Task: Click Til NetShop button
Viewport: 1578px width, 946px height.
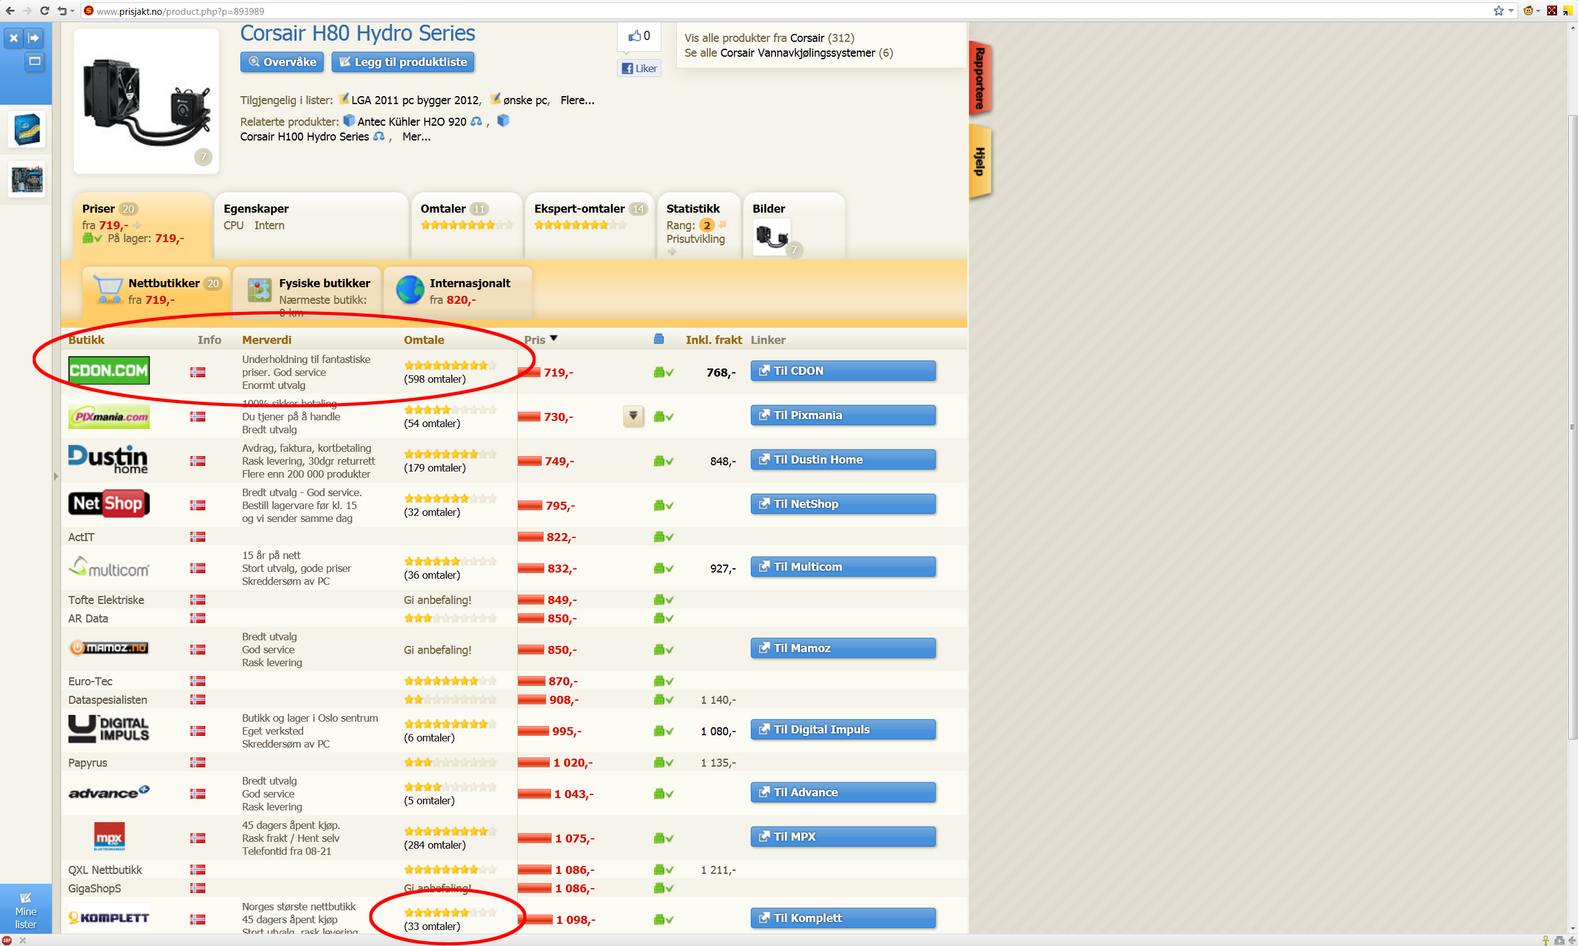Action: (x=843, y=504)
